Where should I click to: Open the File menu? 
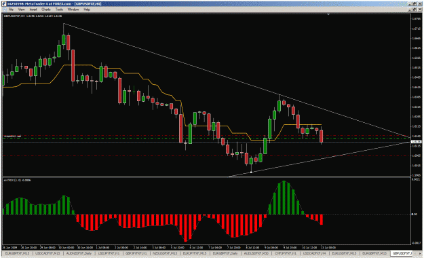click(x=11, y=10)
